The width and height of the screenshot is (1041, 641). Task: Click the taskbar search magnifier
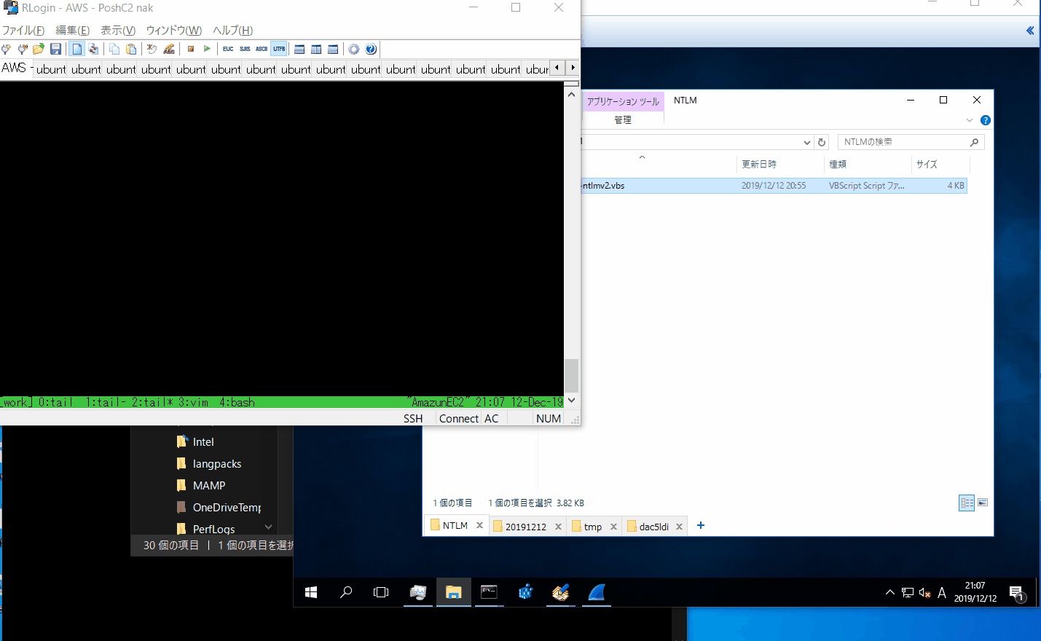point(346,592)
